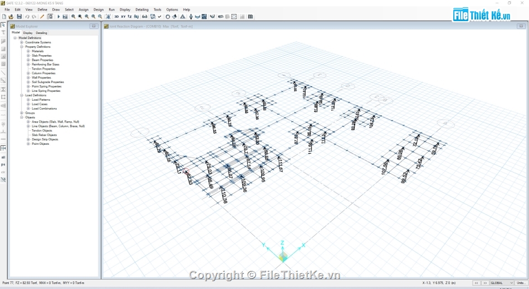Click the last magnifier zoom-out icon
The height and width of the screenshot is (289, 529).
pos(100,17)
